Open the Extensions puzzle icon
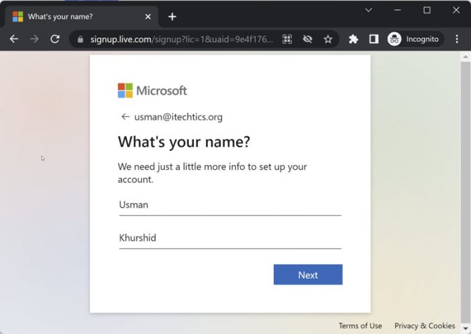Viewport: 471px width, 334px height. pos(353,39)
